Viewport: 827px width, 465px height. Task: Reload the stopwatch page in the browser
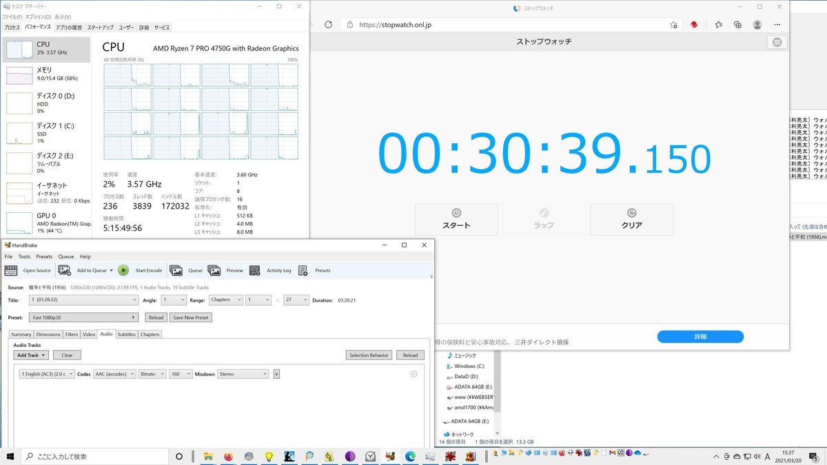(x=328, y=24)
